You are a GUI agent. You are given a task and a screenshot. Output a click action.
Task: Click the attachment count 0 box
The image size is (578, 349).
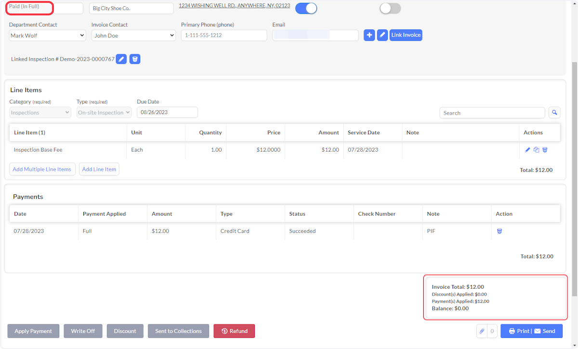click(492, 331)
